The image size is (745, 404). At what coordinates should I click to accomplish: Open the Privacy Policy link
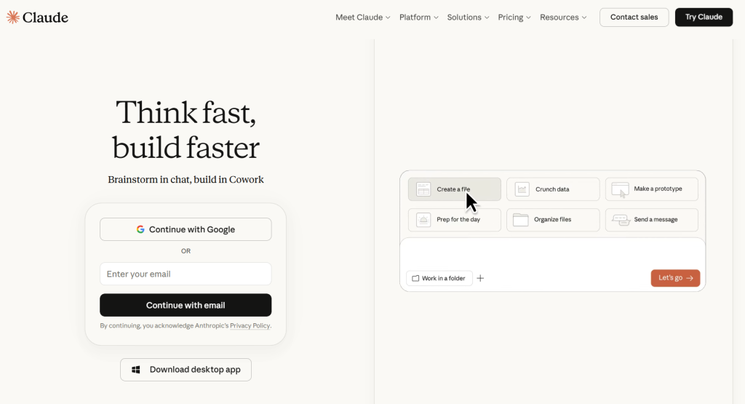click(250, 325)
